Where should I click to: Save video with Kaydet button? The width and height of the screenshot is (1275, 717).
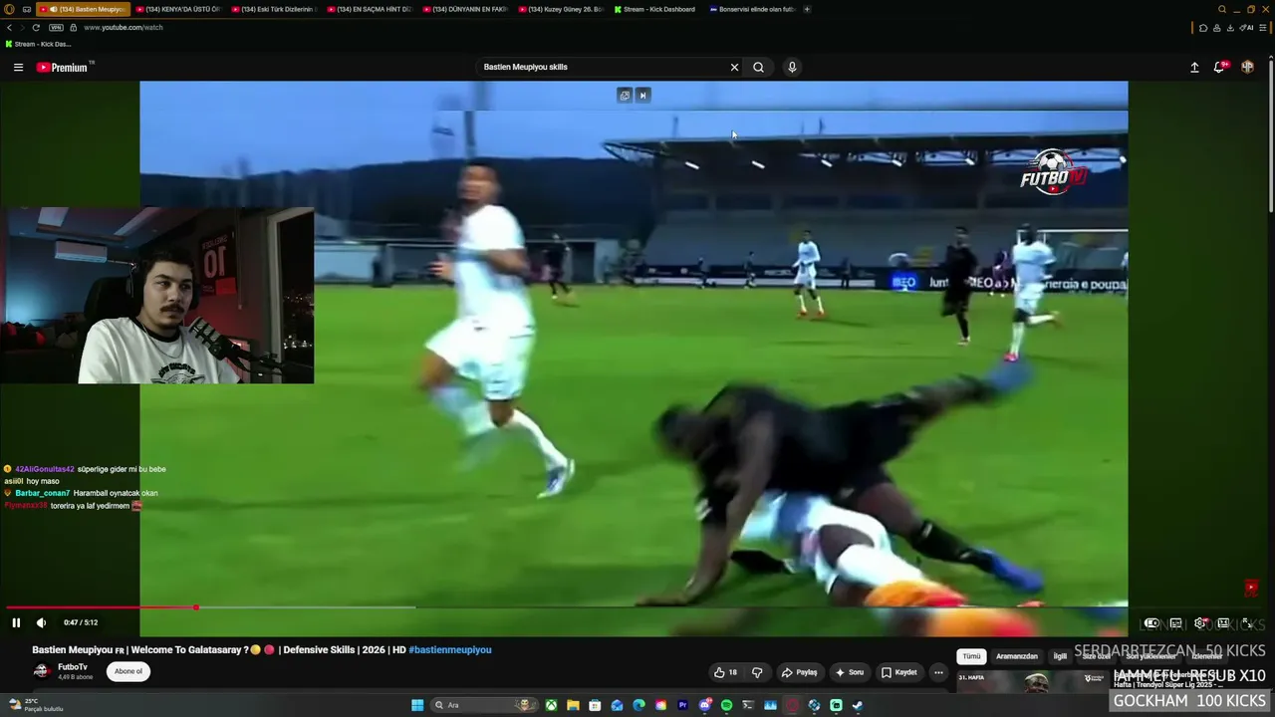click(x=898, y=672)
